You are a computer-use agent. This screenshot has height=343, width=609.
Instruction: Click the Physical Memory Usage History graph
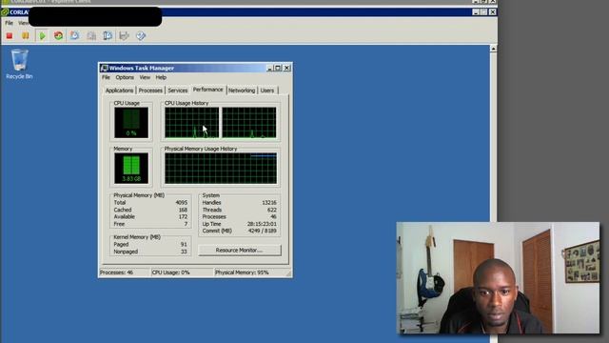221,168
